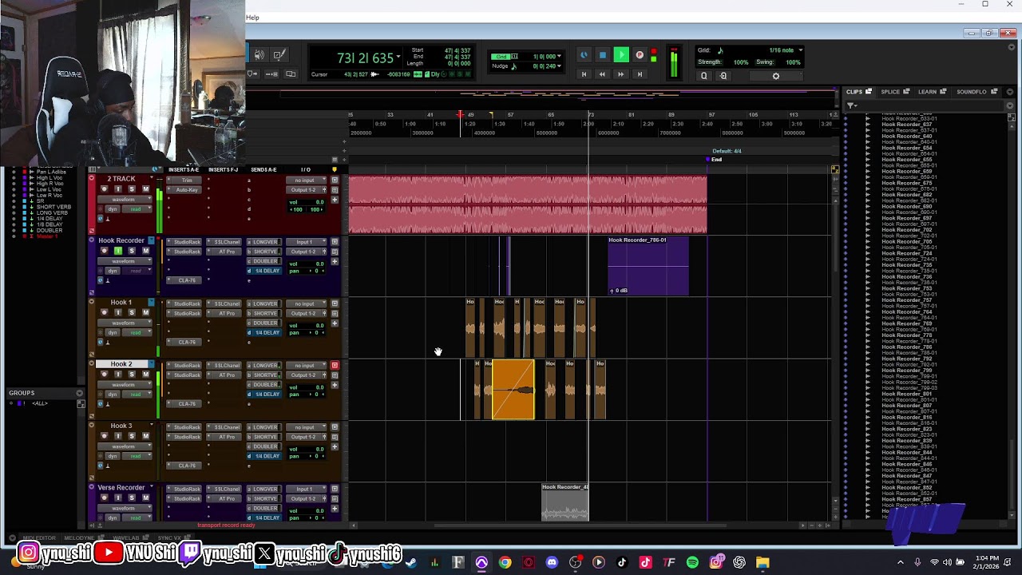Record-enable the Hook Recorder track
The width and height of the screenshot is (1022, 575).
pyautogui.click(x=105, y=251)
